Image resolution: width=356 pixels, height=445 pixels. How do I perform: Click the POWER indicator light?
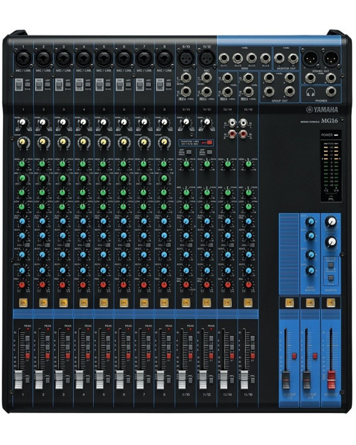point(336,135)
